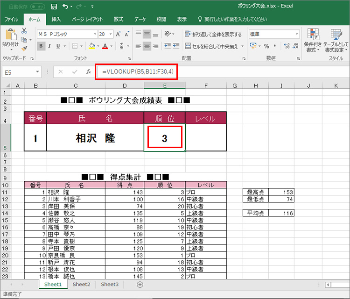Screen dimensions: 350x299
Task: Expand the Name Box dropdown arrow
Action: click(38, 72)
